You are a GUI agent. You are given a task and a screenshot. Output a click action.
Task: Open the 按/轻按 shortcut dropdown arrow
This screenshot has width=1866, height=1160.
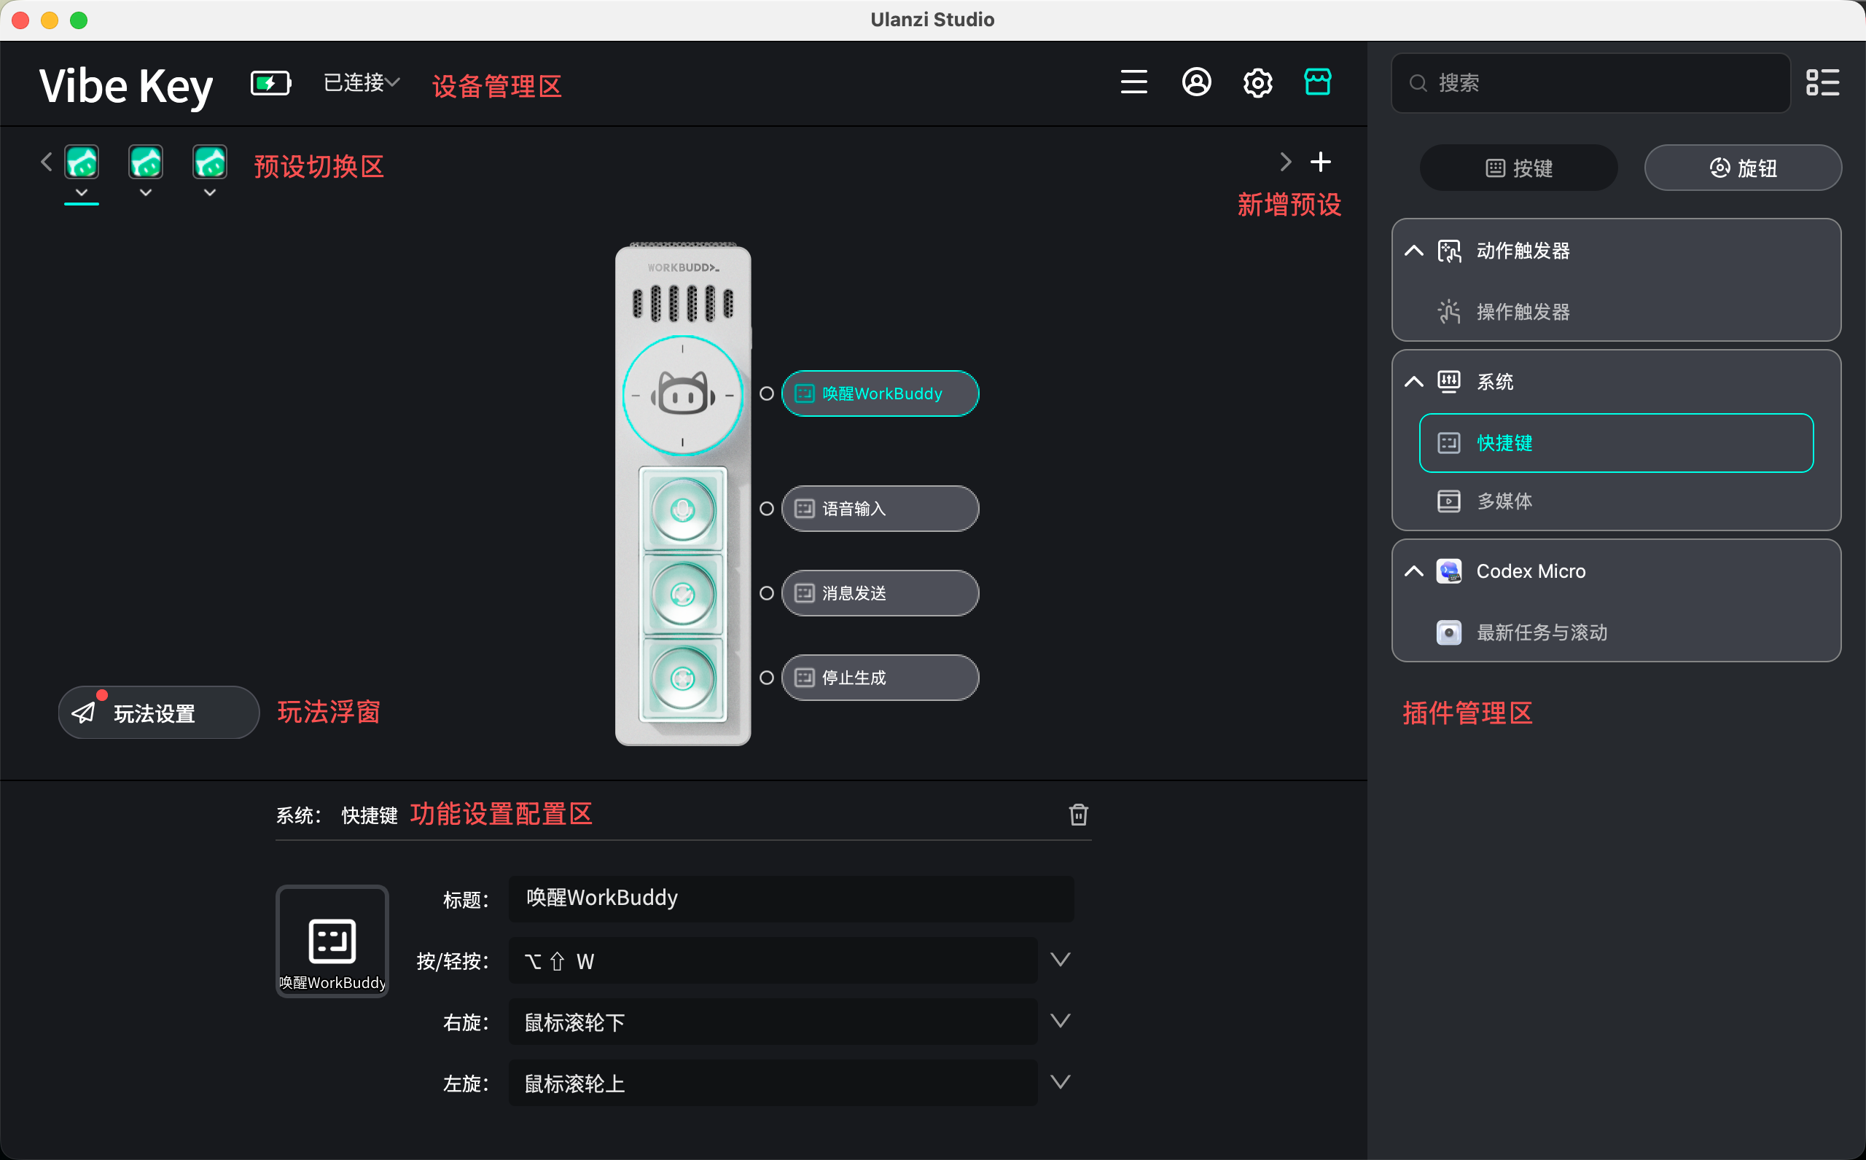[x=1061, y=960]
